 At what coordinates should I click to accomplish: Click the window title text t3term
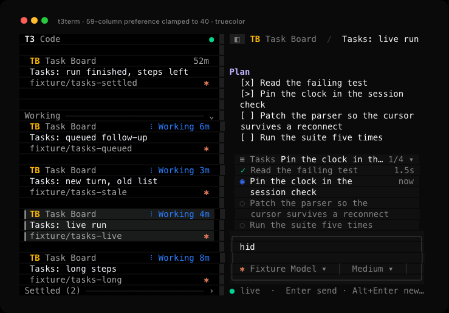(69, 21)
